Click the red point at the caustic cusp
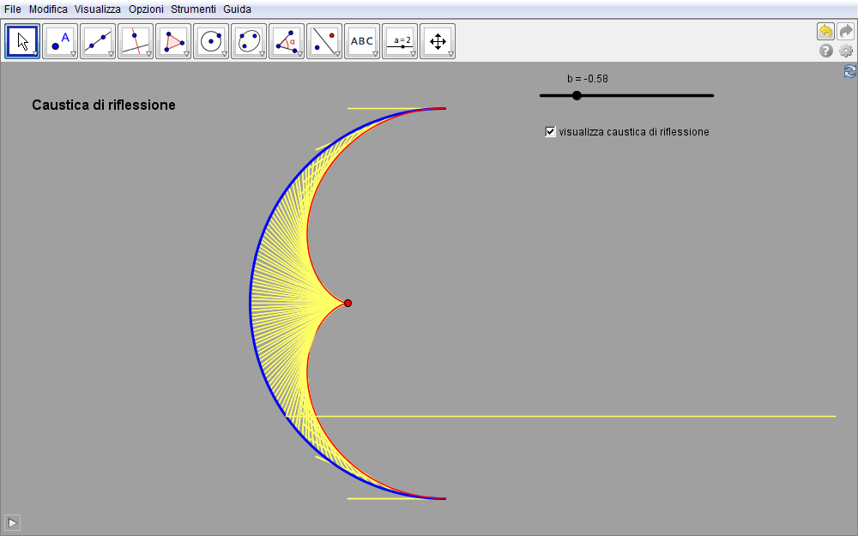This screenshot has height=536, width=858. (347, 303)
